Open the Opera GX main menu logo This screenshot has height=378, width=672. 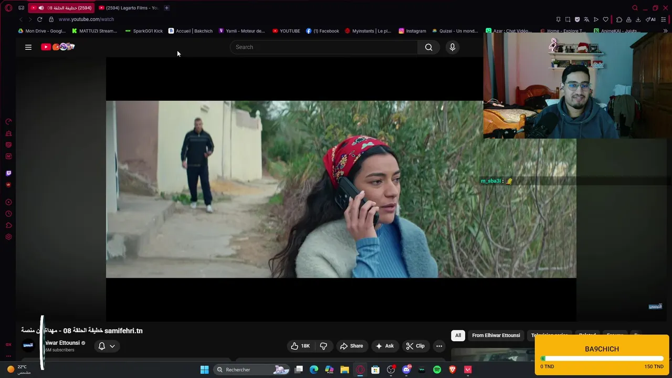[x=8, y=8]
